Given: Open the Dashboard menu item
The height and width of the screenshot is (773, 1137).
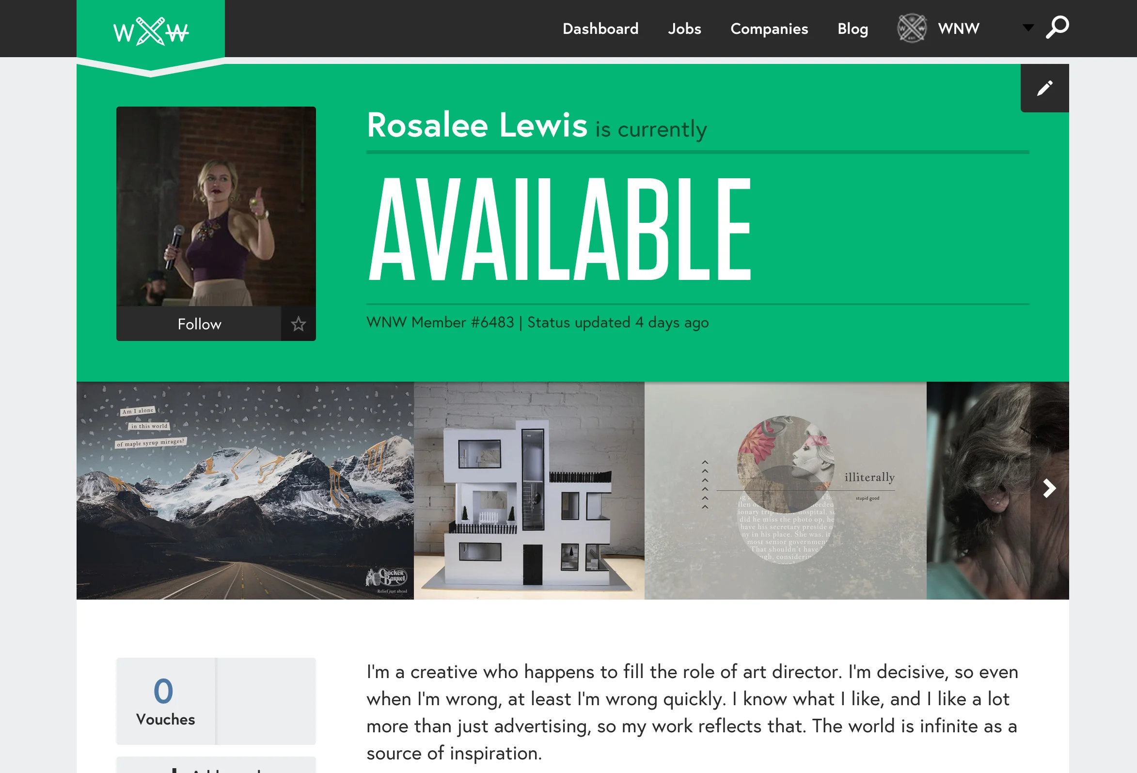Looking at the screenshot, I should click(x=600, y=29).
